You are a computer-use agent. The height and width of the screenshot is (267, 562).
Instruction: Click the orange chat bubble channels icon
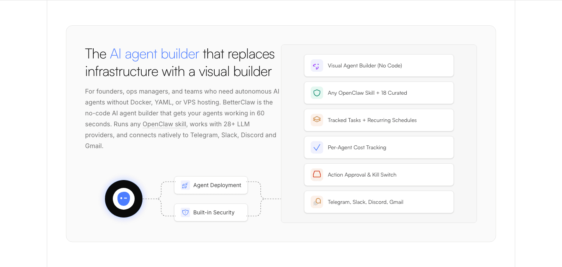[317, 202]
